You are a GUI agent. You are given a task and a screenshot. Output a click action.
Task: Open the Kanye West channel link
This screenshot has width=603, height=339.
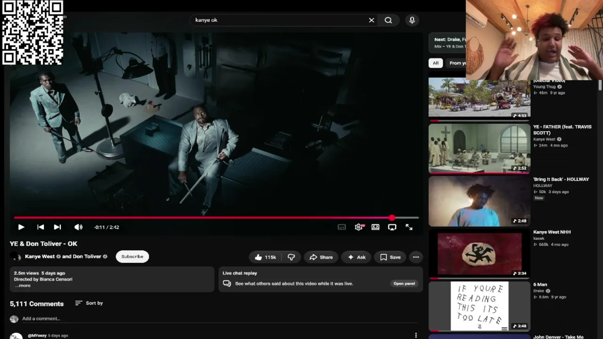tap(40, 257)
